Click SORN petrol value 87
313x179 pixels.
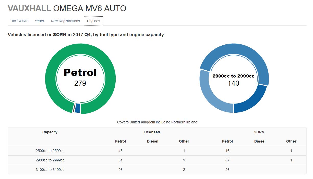pos(227,160)
